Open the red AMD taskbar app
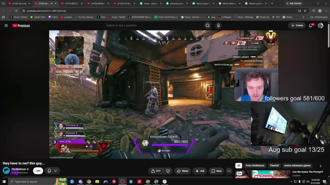 139,182
